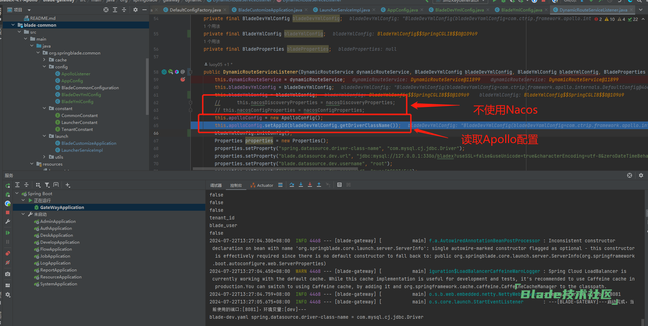Click the editor tabs overflow dropdown arrow
The height and width of the screenshot is (326, 648).
point(641,10)
